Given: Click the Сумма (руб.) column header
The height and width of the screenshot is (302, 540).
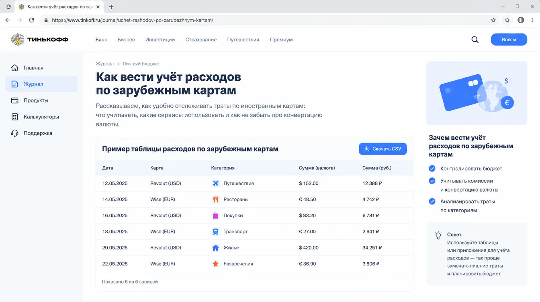Looking at the screenshot, I should click(377, 168).
